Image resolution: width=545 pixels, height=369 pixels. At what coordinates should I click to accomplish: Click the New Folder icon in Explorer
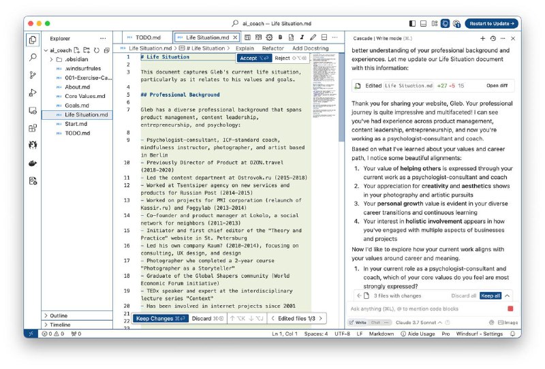click(x=87, y=50)
